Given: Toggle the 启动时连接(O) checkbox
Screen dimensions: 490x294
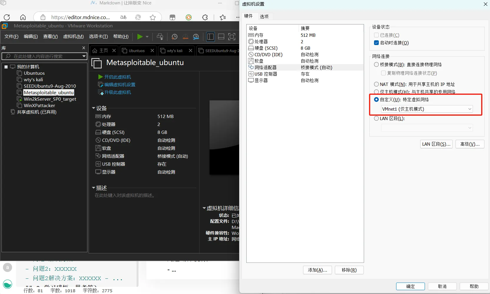Looking at the screenshot, I should (376, 43).
